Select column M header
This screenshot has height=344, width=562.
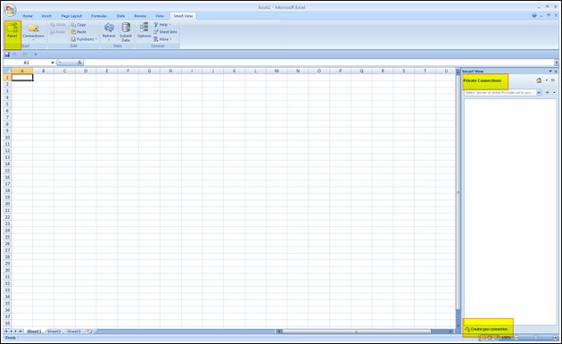(277, 71)
